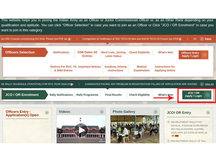Pause the Videos panel slideshow
The image size is (216, 162).
pos(102,112)
